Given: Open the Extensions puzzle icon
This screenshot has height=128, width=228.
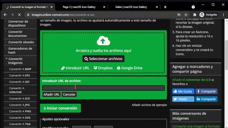Looking at the screenshot, I should coord(195,15).
